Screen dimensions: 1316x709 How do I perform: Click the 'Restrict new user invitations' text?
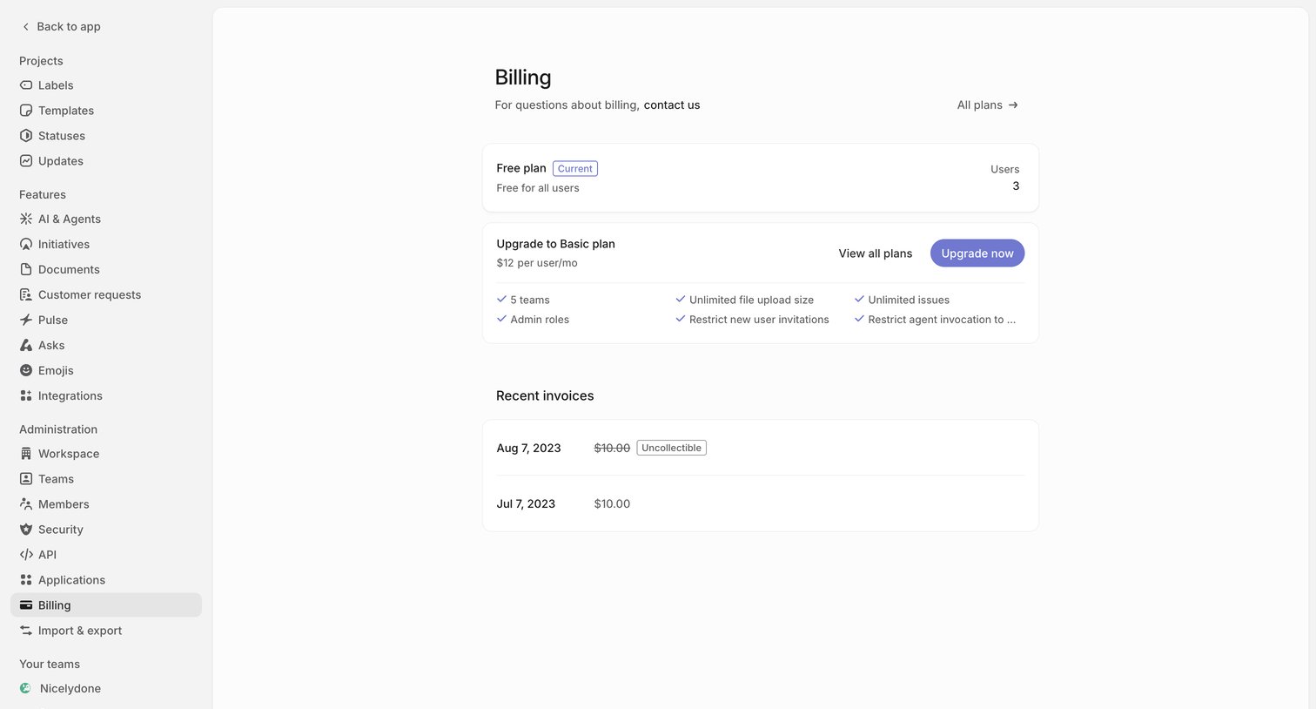coord(759,320)
